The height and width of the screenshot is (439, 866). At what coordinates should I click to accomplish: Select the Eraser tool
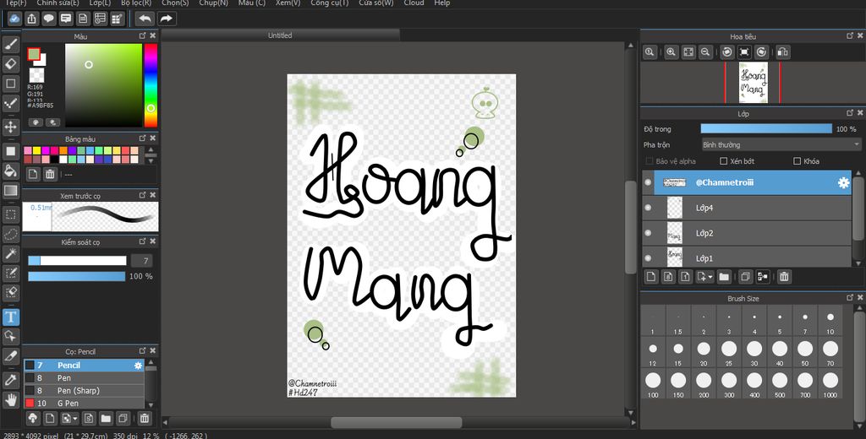tap(11, 64)
